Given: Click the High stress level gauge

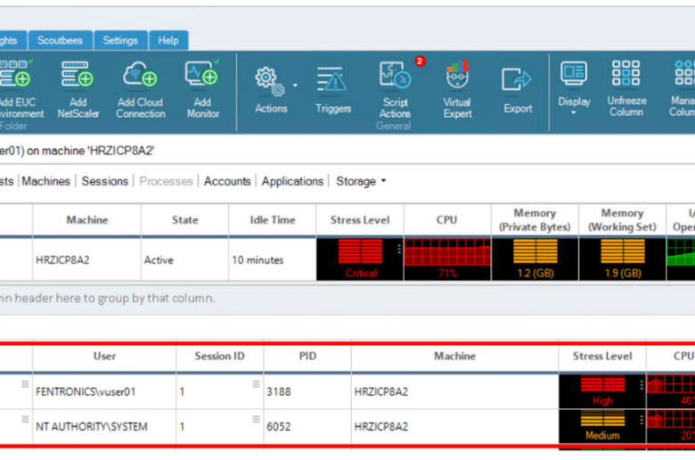Looking at the screenshot, I should click(x=602, y=391).
